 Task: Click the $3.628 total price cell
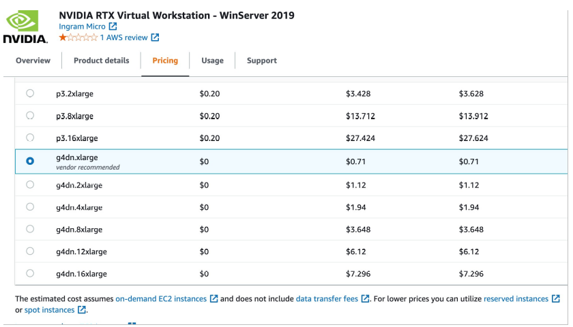pos(471,94)
